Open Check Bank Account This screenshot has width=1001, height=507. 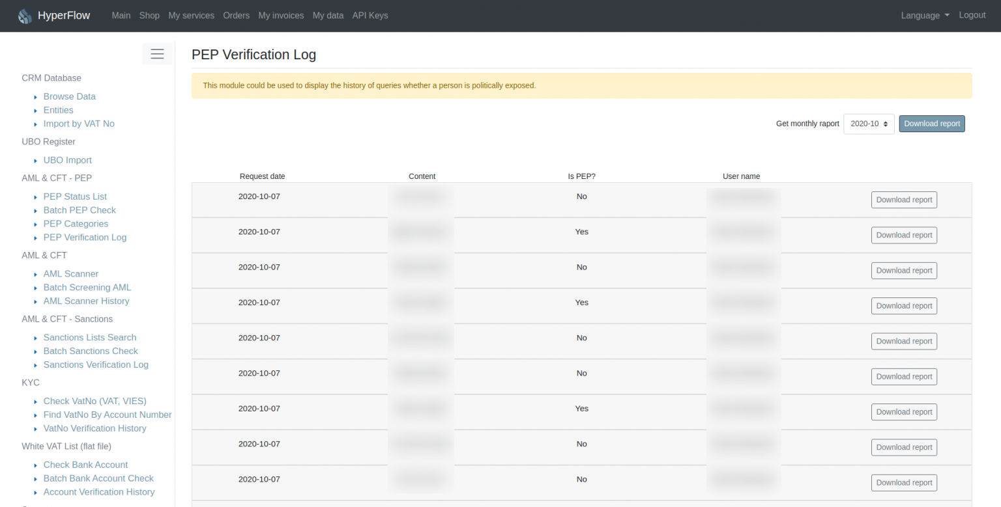85,464
